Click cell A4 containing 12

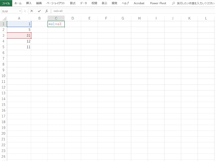coord(19,41)
